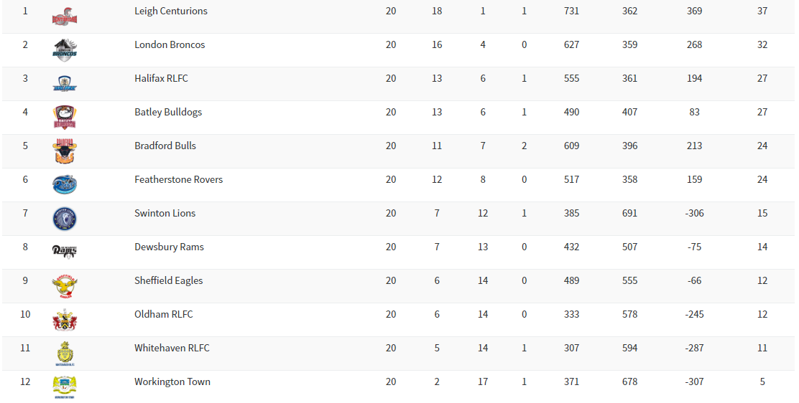Click the Dewsbury Rams logo

pos(65,251)
